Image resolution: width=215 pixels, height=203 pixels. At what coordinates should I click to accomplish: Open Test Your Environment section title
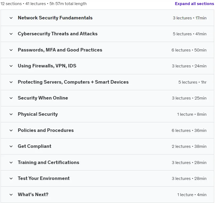tap(44, 178)
